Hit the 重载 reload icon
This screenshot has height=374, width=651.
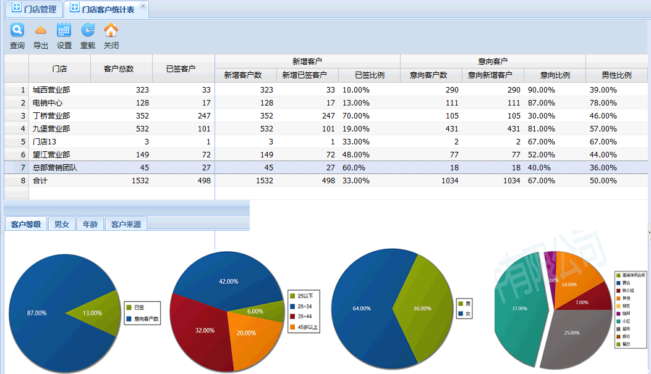[x=88, y=30]
